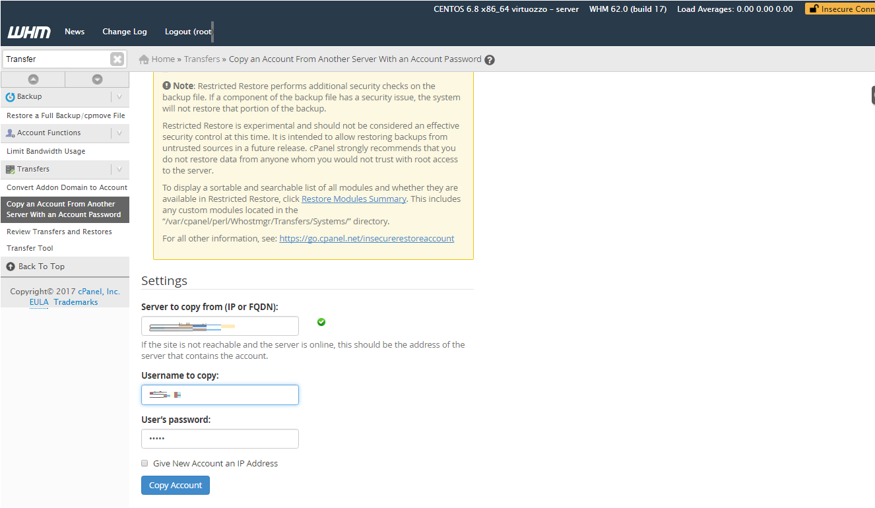Viewport: 875px width, 508px height.
Task: Clear the Transfer search box
Action: pyautogui.click(x=117, y=59)
